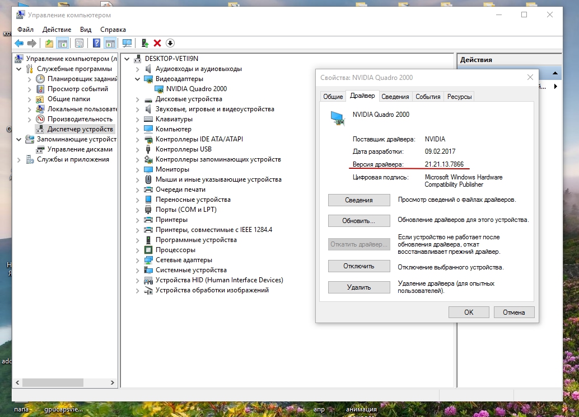Select the Очереди печати row

180,189
